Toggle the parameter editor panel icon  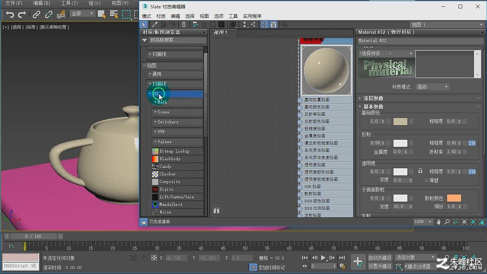(x=273, y=24)
